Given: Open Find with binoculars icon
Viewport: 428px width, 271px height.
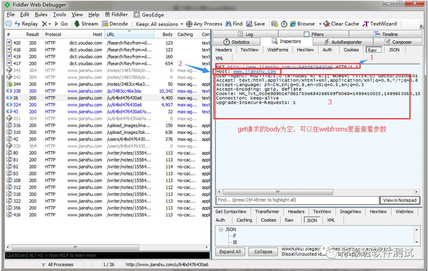Looking at the screenshot, I should point(234,24).
